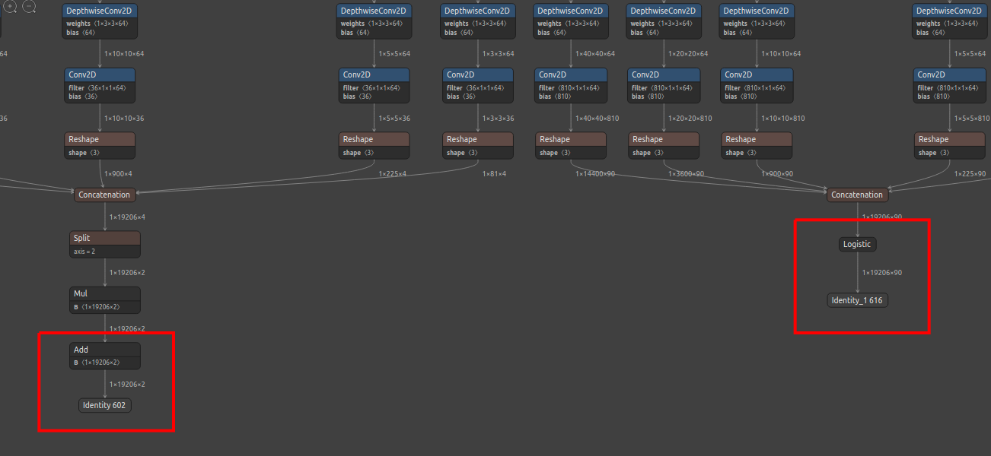Select the DepthwiseConv2D feeding the 1×40×40×64 edge
The image size is (991, 456).
coord(571,10)
